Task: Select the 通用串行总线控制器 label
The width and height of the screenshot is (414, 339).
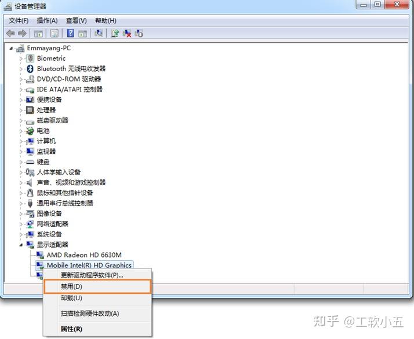Action: click(x=65, y=204)
